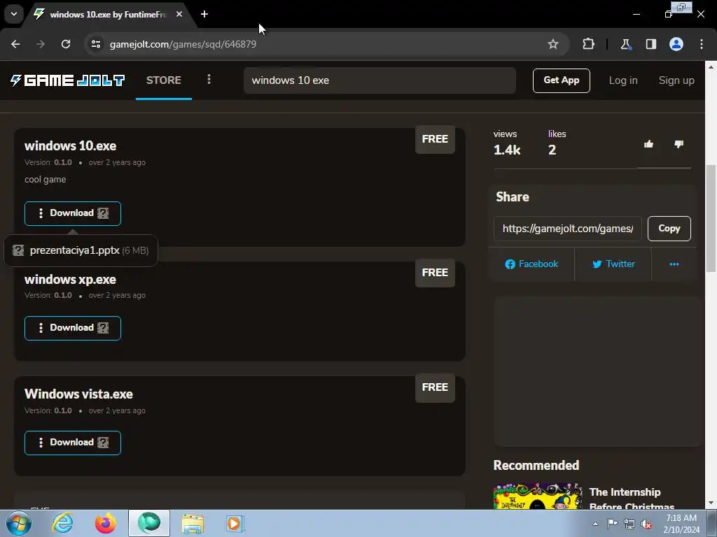Image resolution: width=717 pixels, height=537 pixels.
Task: Go back in browser history
Action: click(x=15, y=44)
